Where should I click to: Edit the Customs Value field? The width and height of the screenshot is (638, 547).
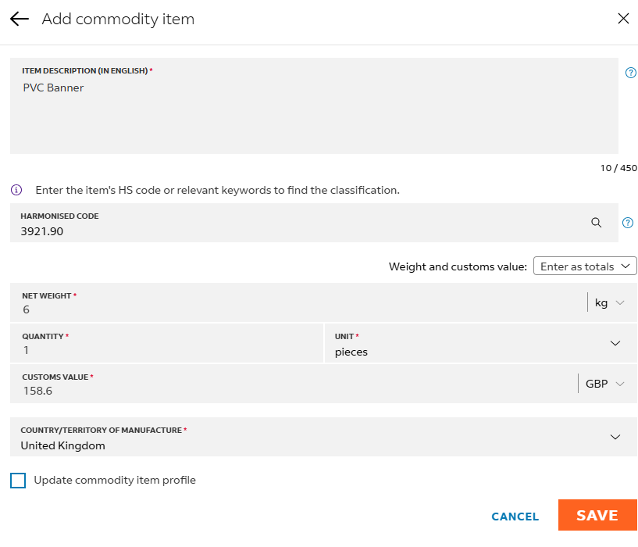289,391
